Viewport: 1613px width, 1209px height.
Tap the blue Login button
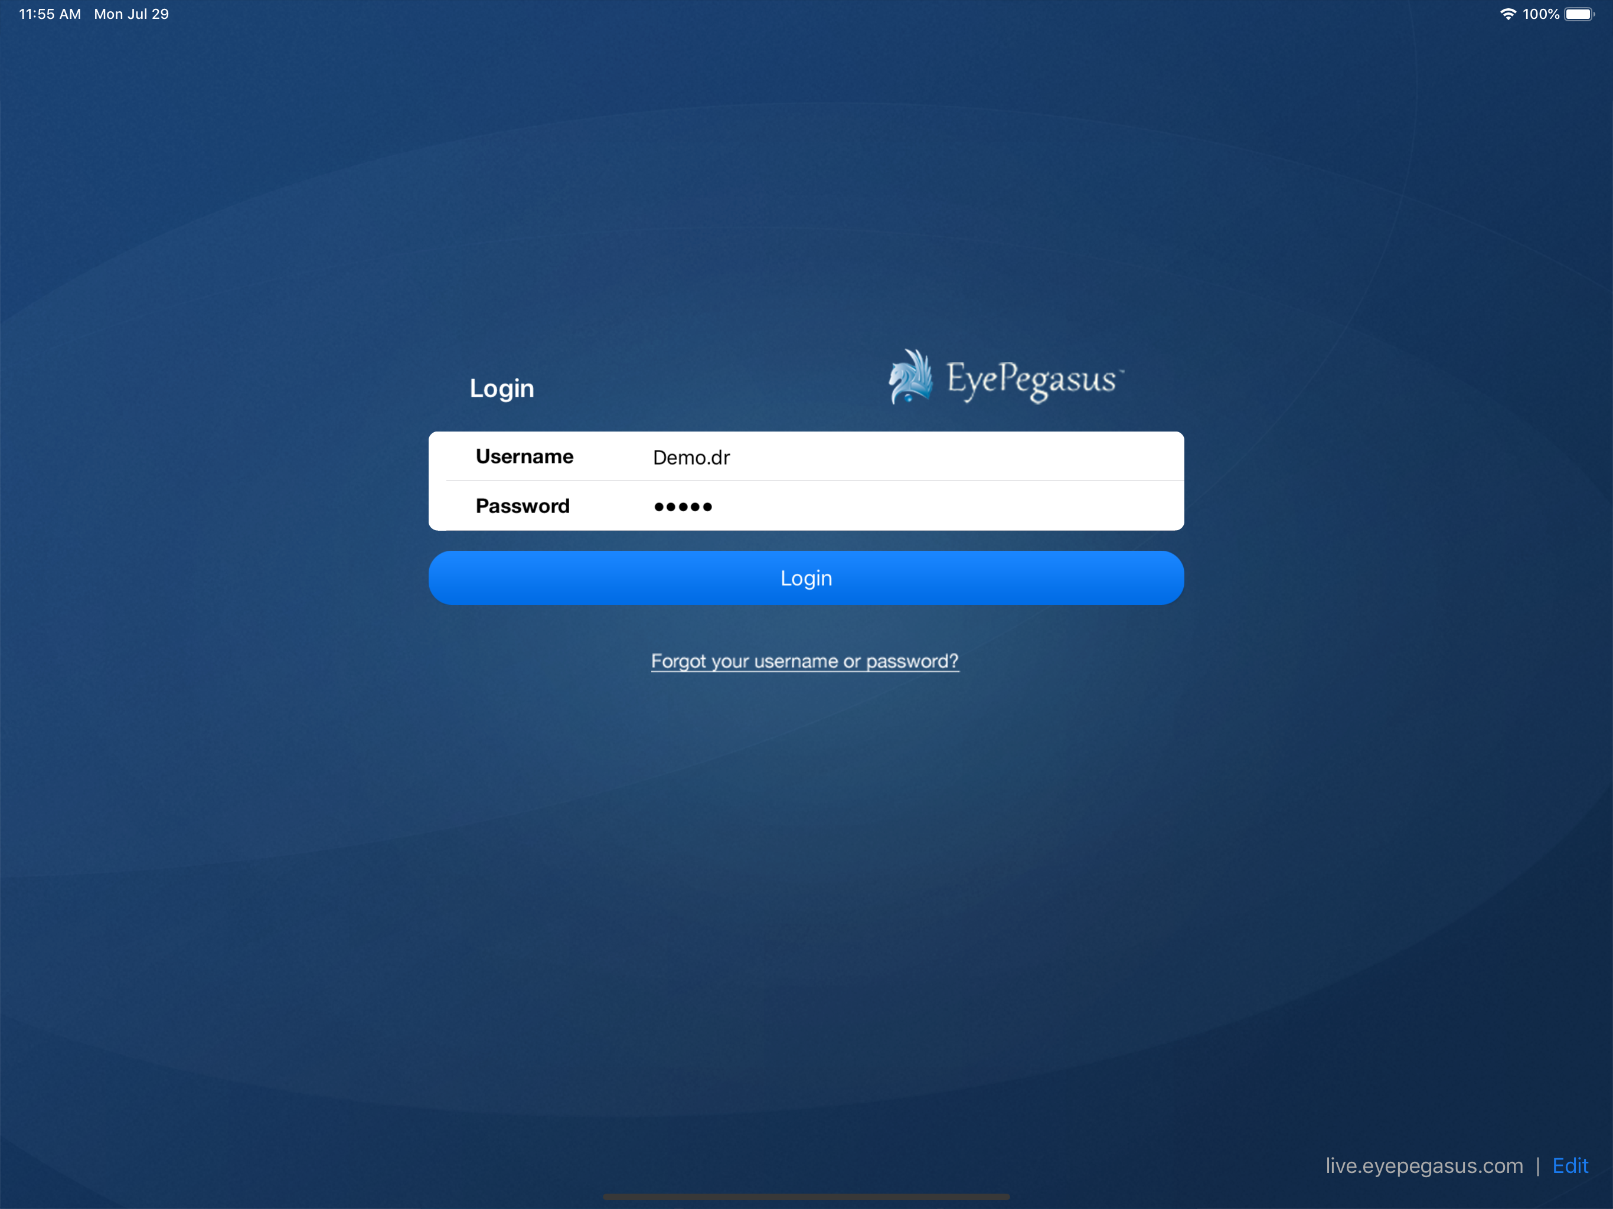(x=806, y=577)
